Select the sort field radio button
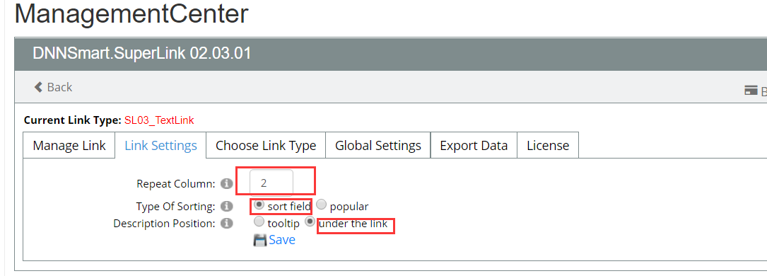This screenshot has height=276, width=767. [259, 205]
